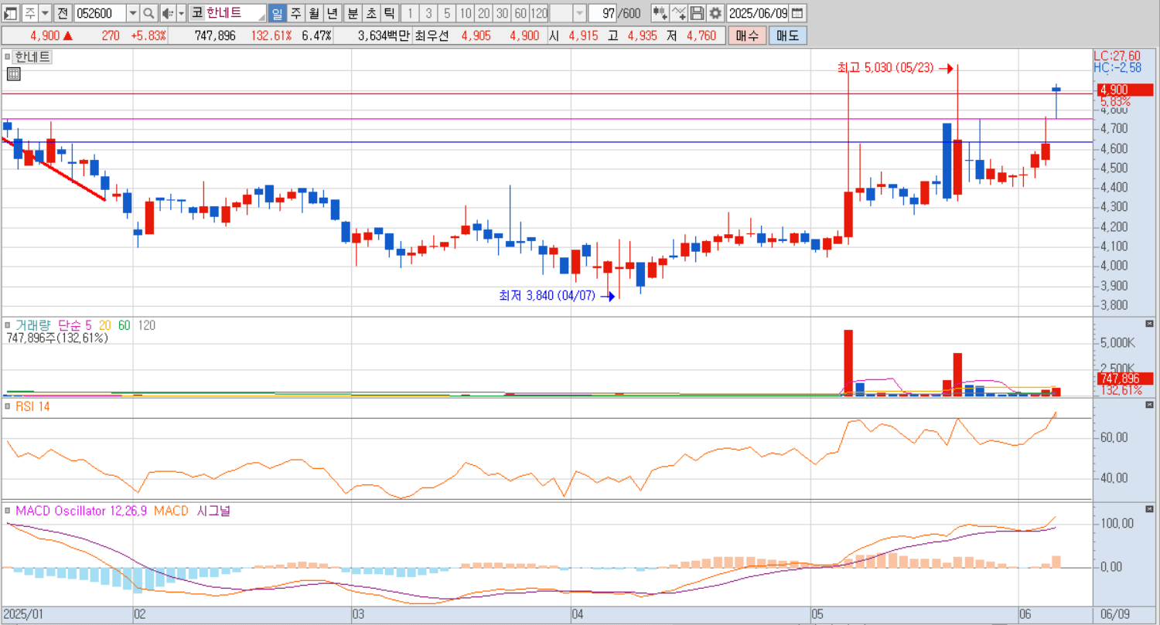
Task: Switch to the 월 monthly chart period
Action: point(312,13)
